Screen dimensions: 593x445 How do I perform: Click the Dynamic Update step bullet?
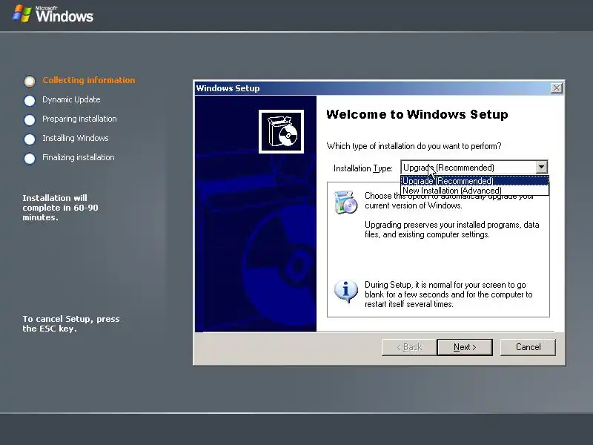tap(30, 100)
